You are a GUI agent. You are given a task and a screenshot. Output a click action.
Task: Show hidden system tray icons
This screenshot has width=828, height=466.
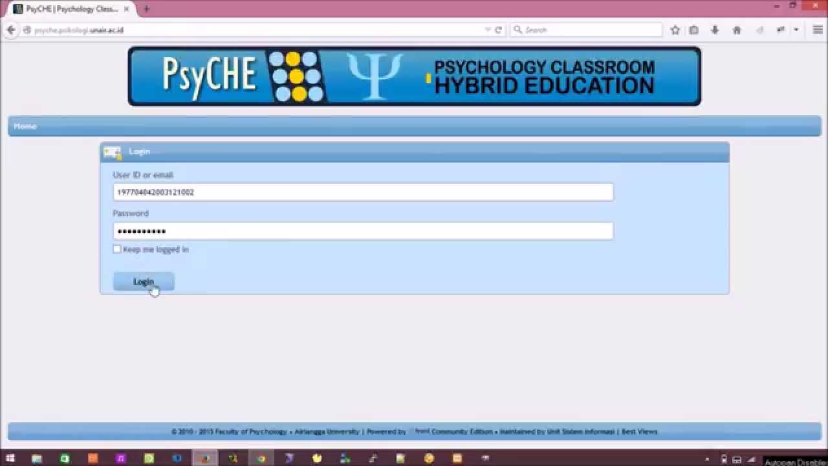click(x=707, y=459)
